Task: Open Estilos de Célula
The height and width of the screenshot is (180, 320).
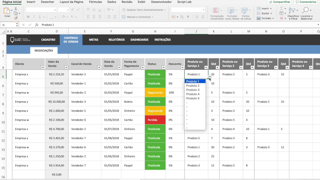Action: [x=246, y=14]
